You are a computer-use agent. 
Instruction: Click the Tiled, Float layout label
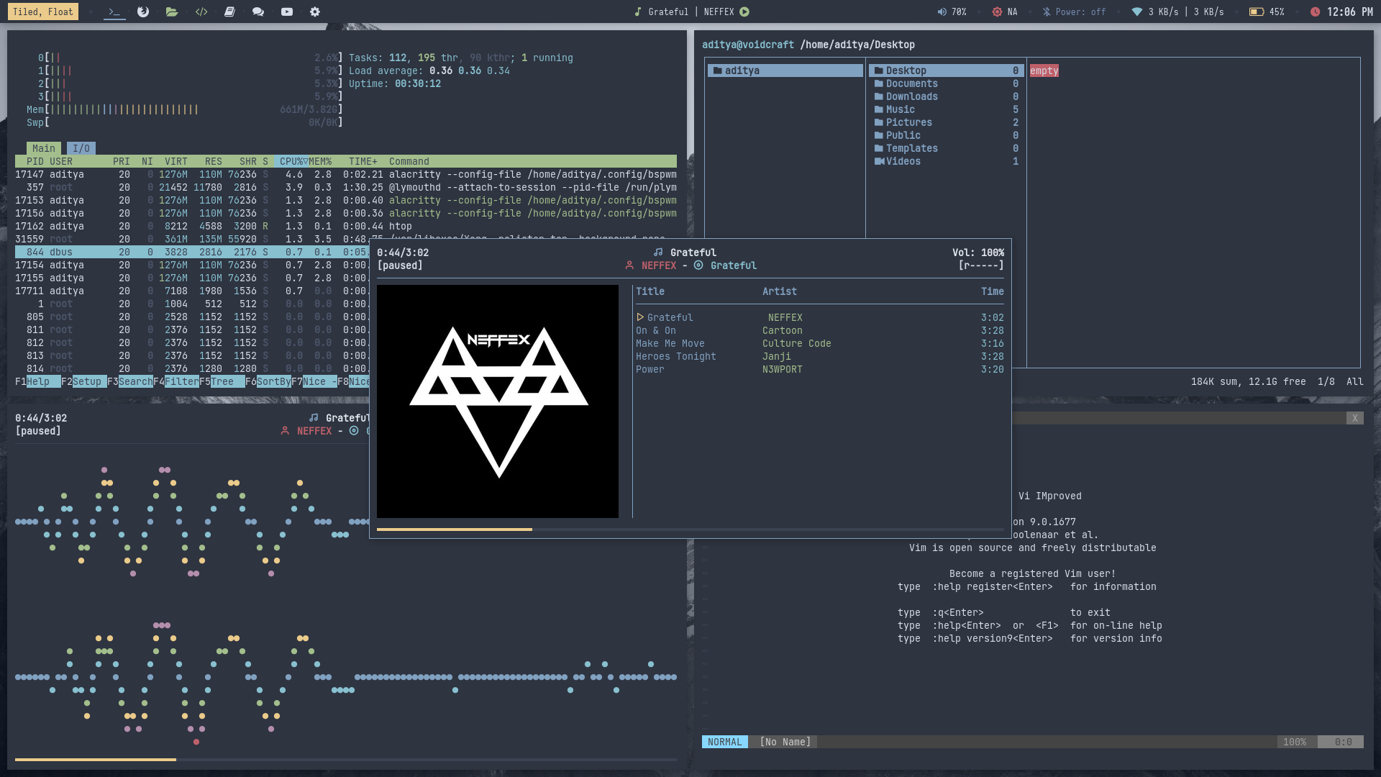(x=43, y=12)
